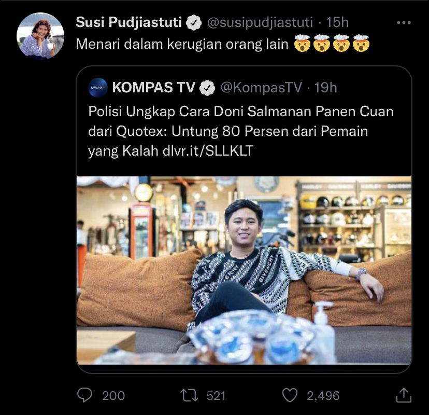
Task: Click the retweet arrows icon
Action: tap(189, 395)
